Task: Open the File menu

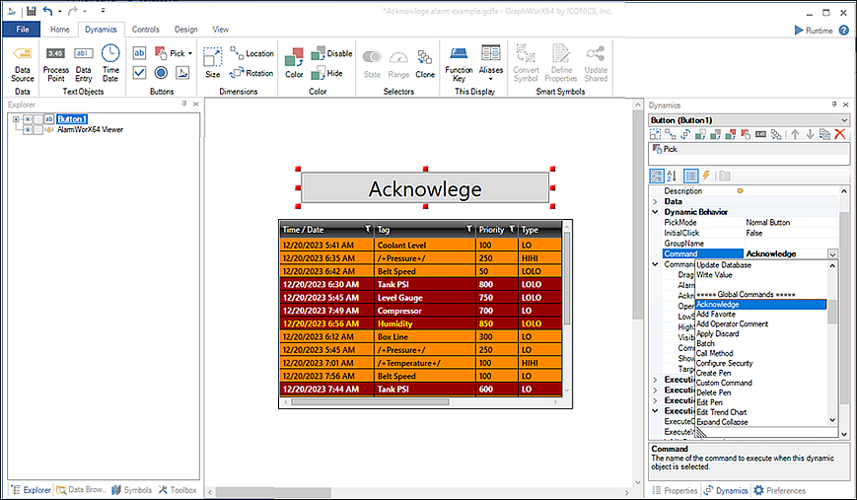Action: [x=22, y=31]
